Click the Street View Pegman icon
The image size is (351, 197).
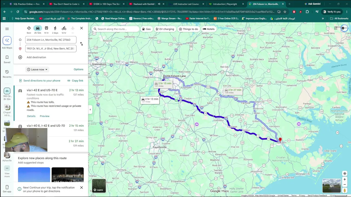point(345,190)
